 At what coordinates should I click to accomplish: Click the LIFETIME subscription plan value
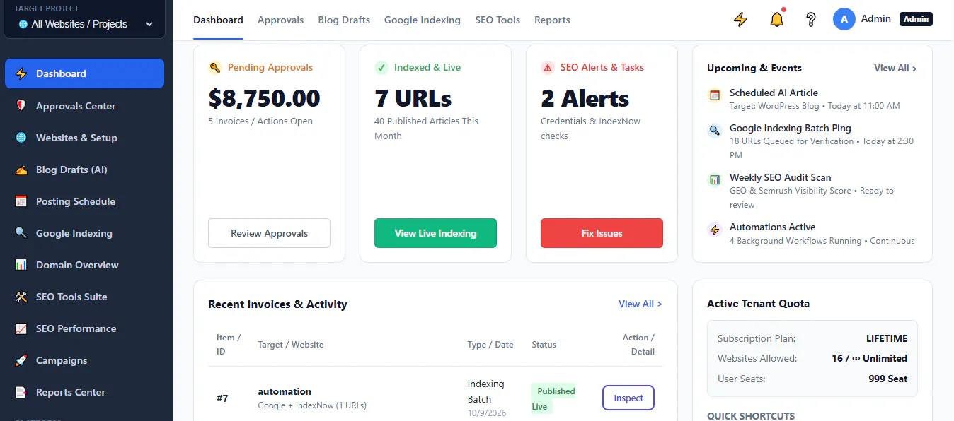(887, 338)
